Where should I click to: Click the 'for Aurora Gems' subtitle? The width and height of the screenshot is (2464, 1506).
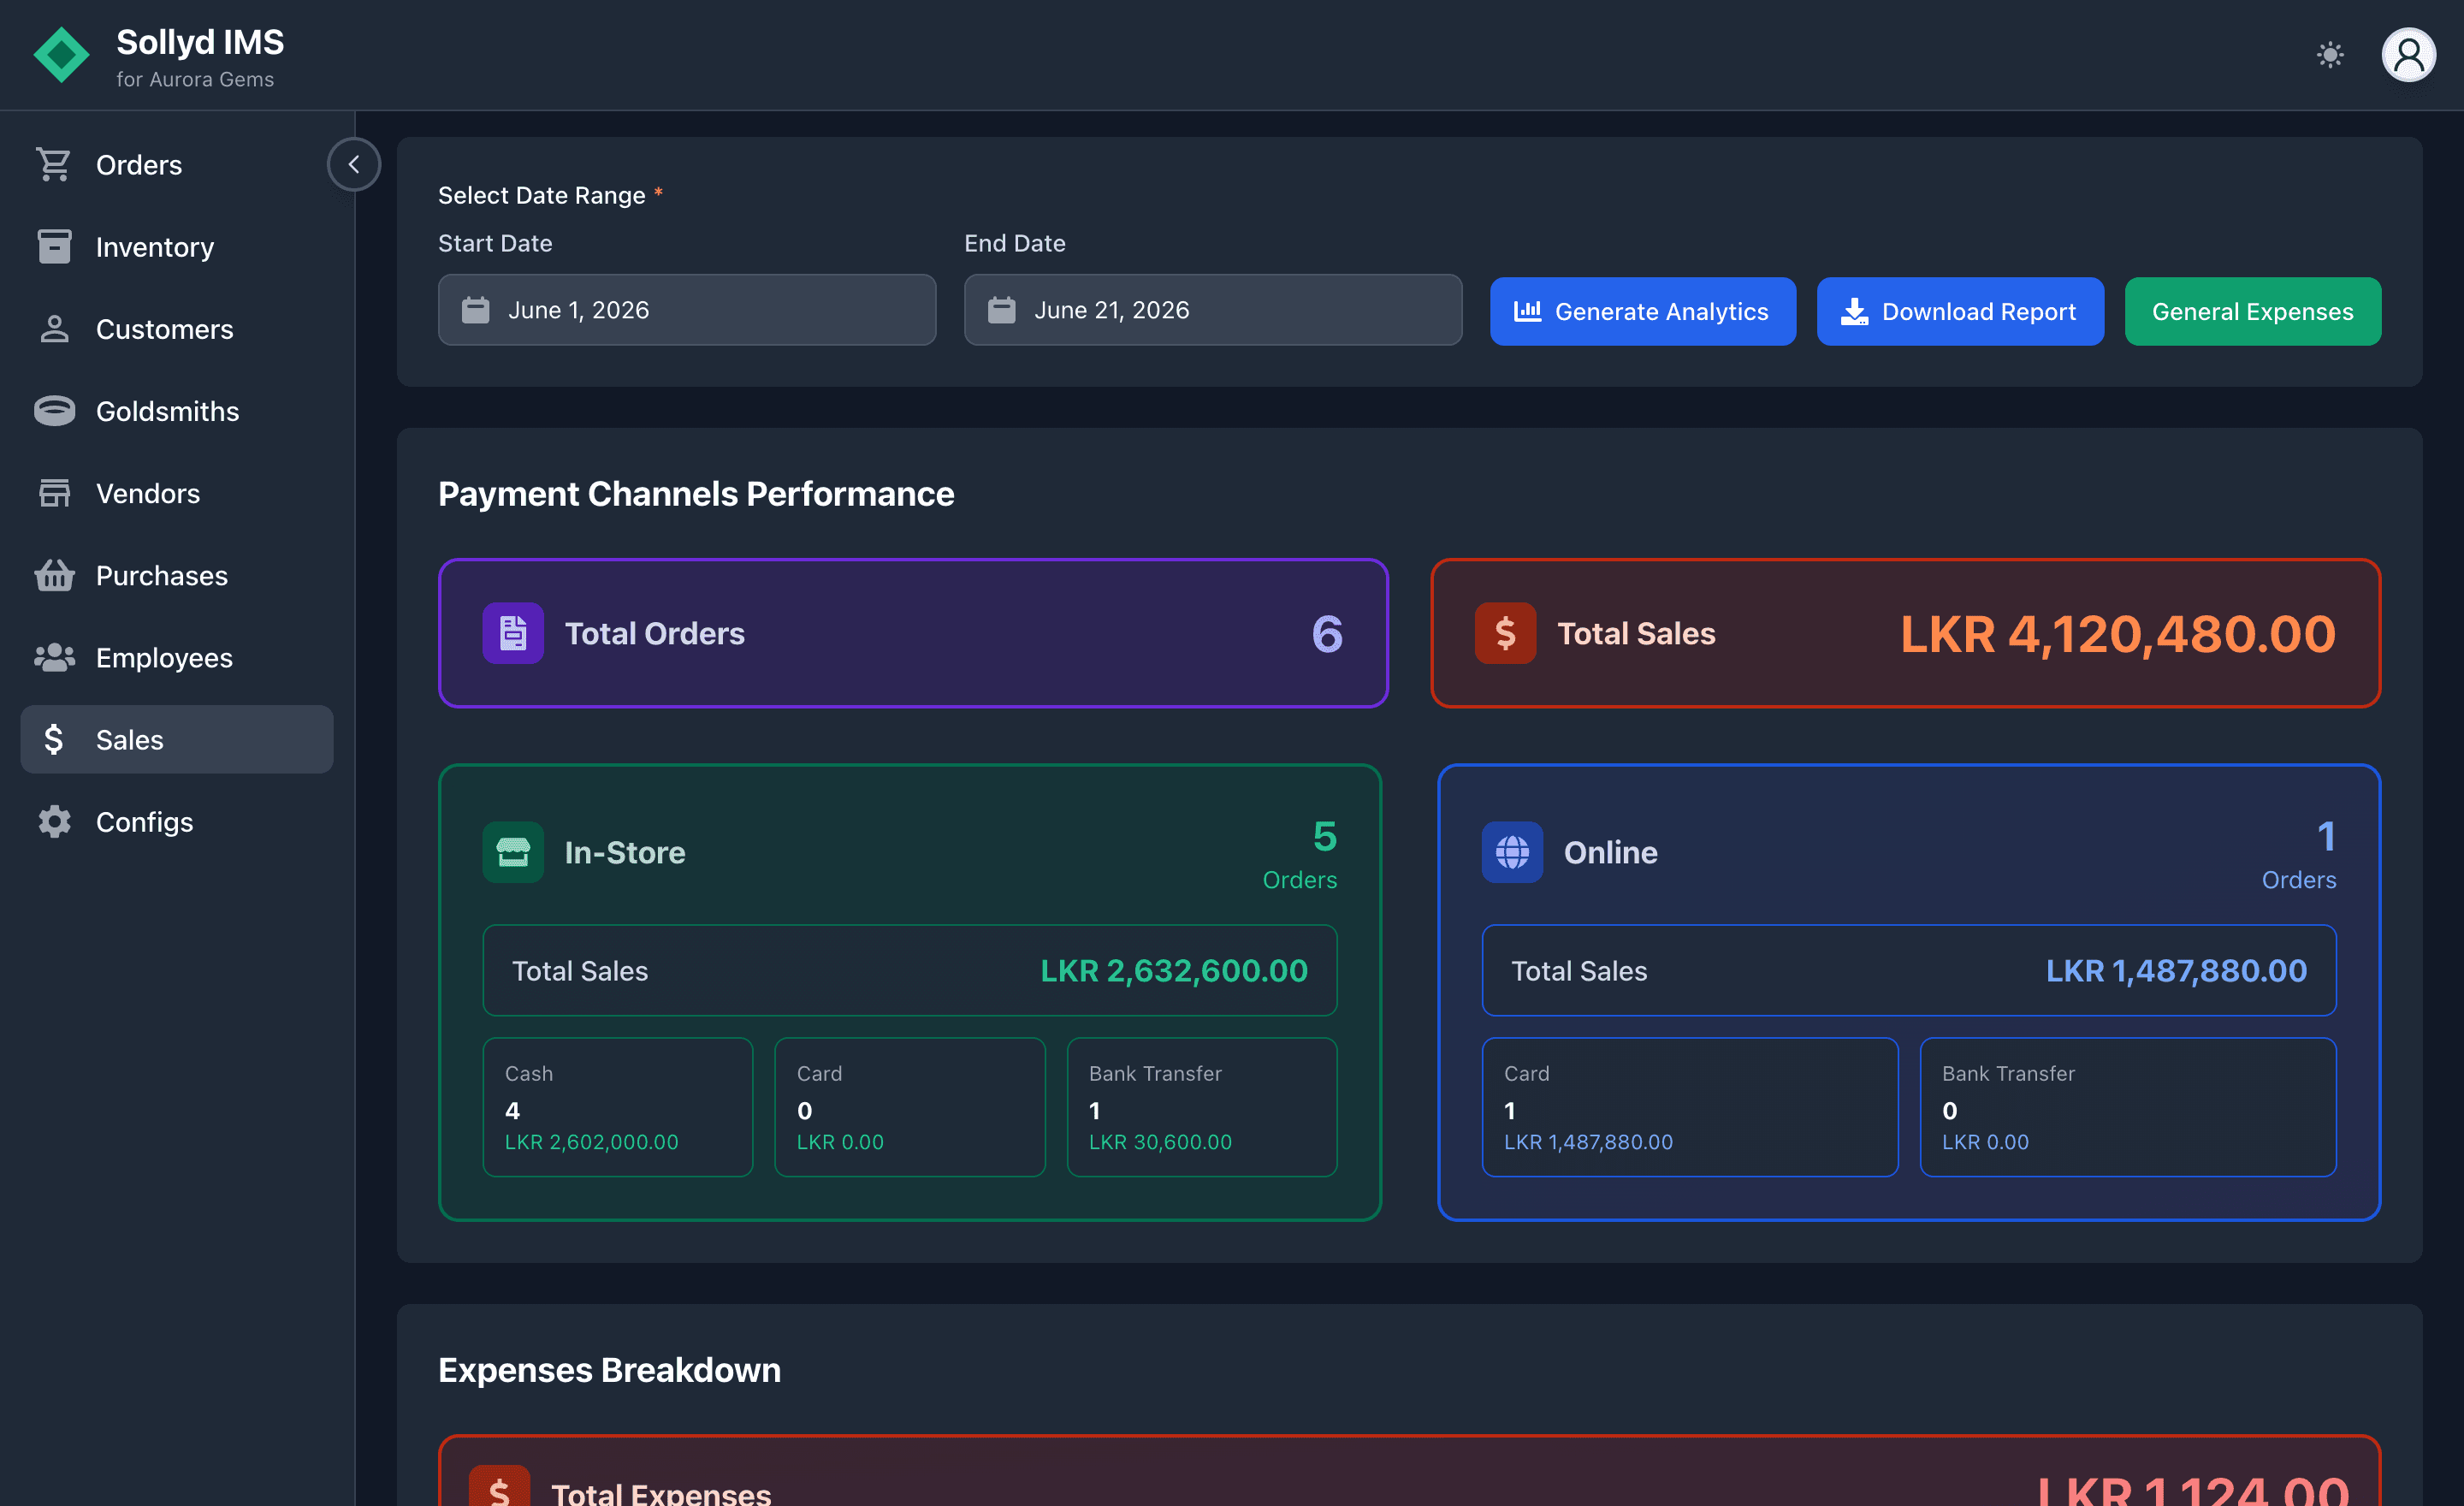pyautogui.click(x=195, y=79)
